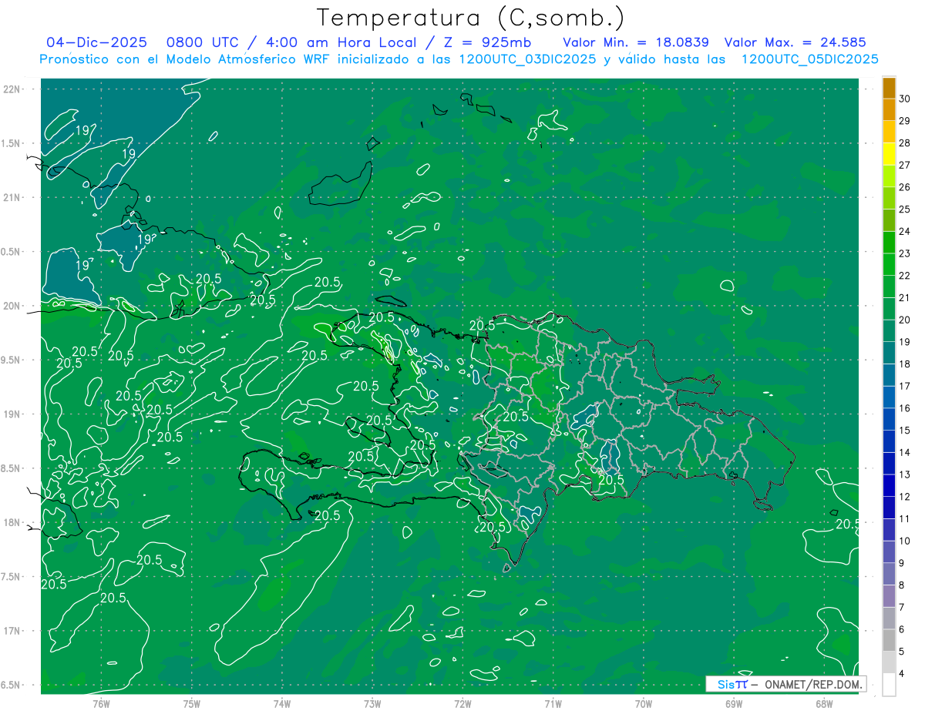Click the '9' value on the color bar

pos(903,563)
